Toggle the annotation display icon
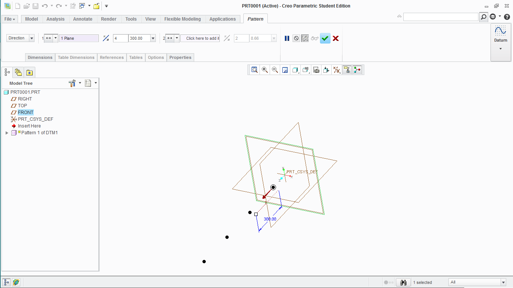This screenshot has width=513, height=288. 347,70
